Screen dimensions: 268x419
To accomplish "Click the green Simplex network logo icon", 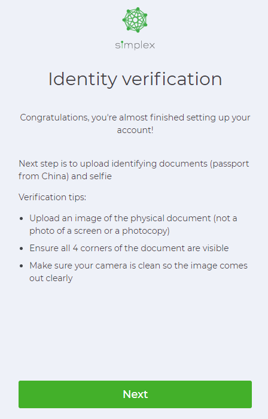I will tap(135, 20).
